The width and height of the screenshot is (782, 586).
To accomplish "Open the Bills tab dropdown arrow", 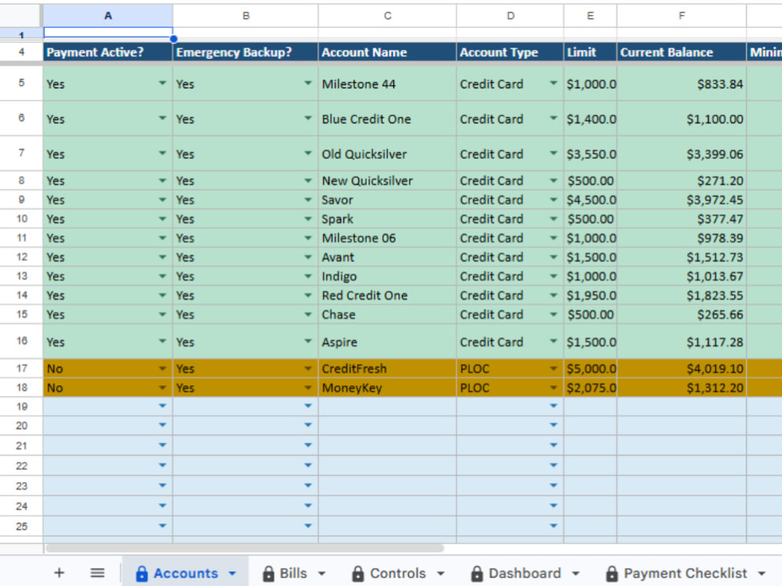I will 321,573.
